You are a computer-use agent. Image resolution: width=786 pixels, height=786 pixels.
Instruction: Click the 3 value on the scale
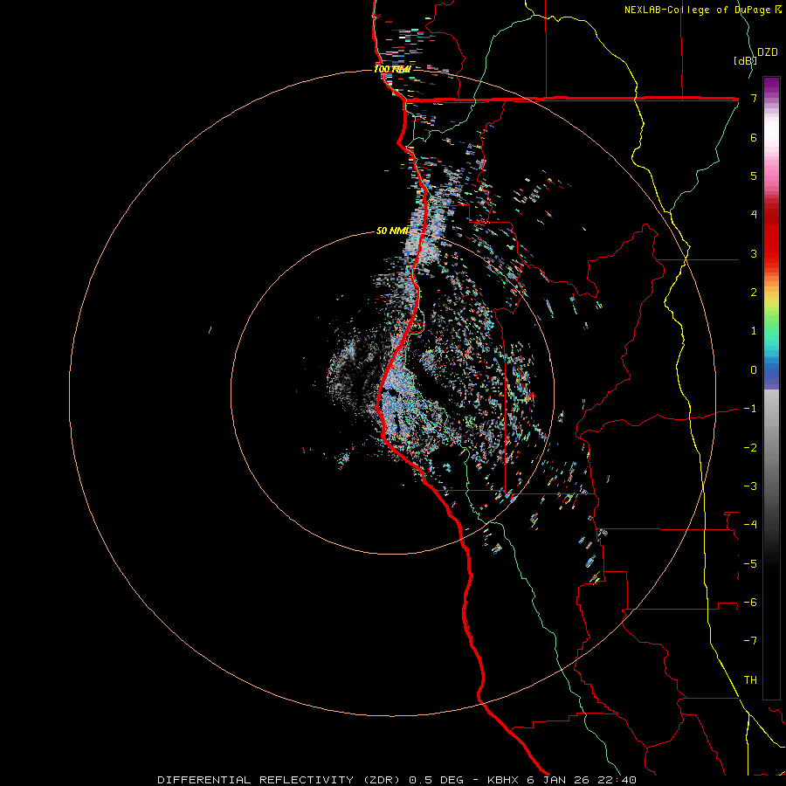754,253
